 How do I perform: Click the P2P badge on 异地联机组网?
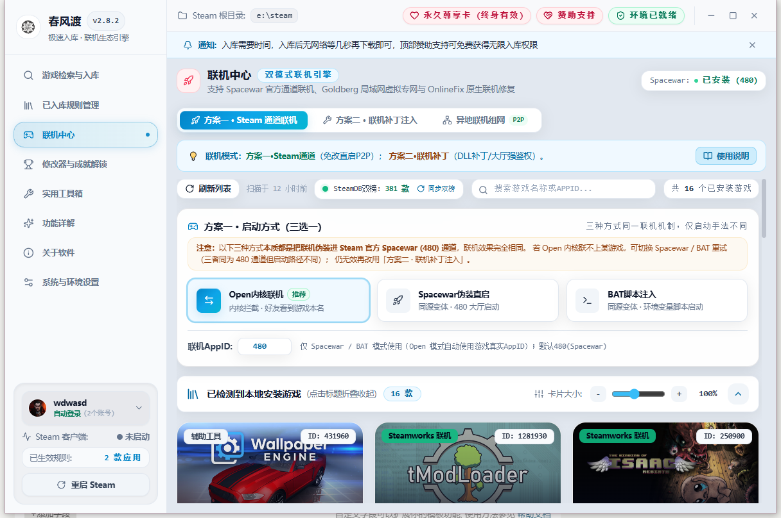(519, 120)
